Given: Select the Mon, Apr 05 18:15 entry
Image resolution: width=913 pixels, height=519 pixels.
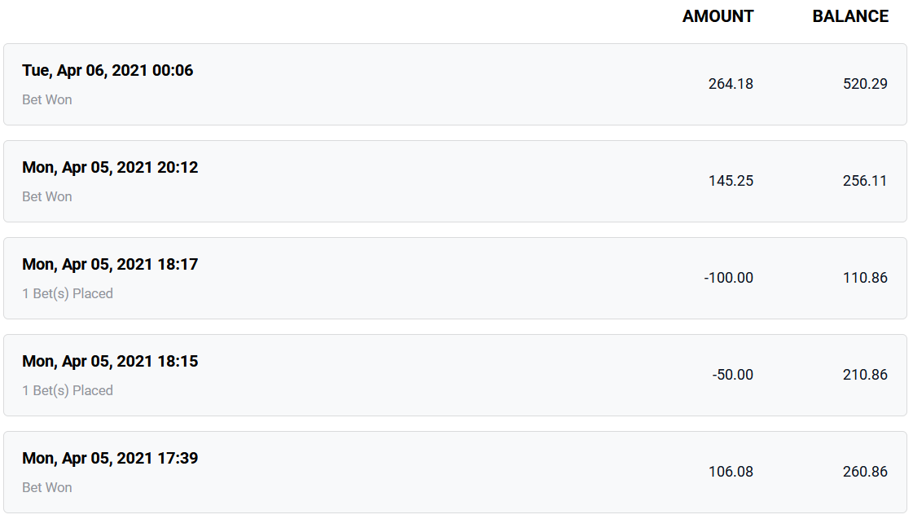Looking at the screenshot, I should tap(455, 375).
